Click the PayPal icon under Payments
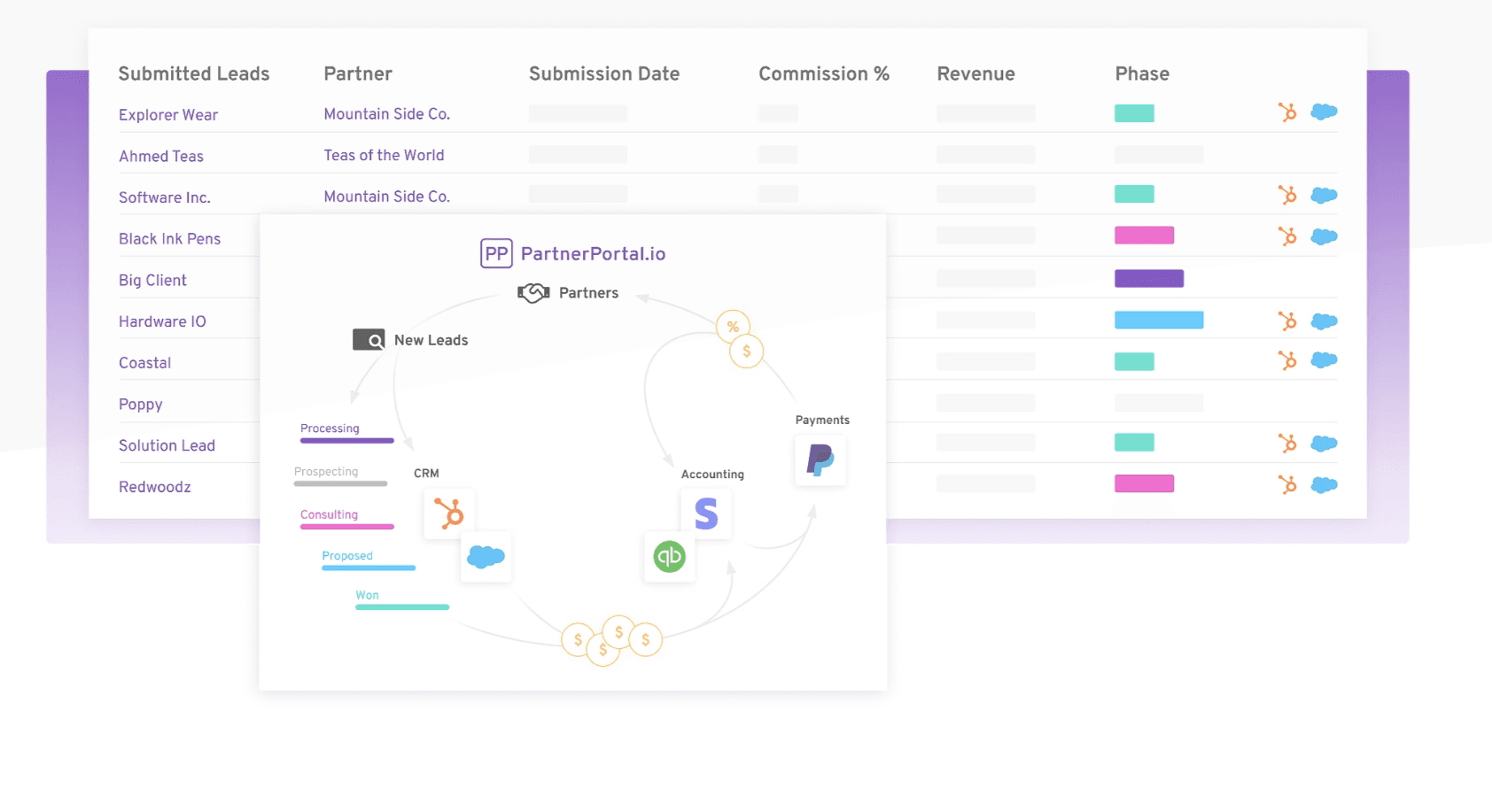 tap(820, 460)
